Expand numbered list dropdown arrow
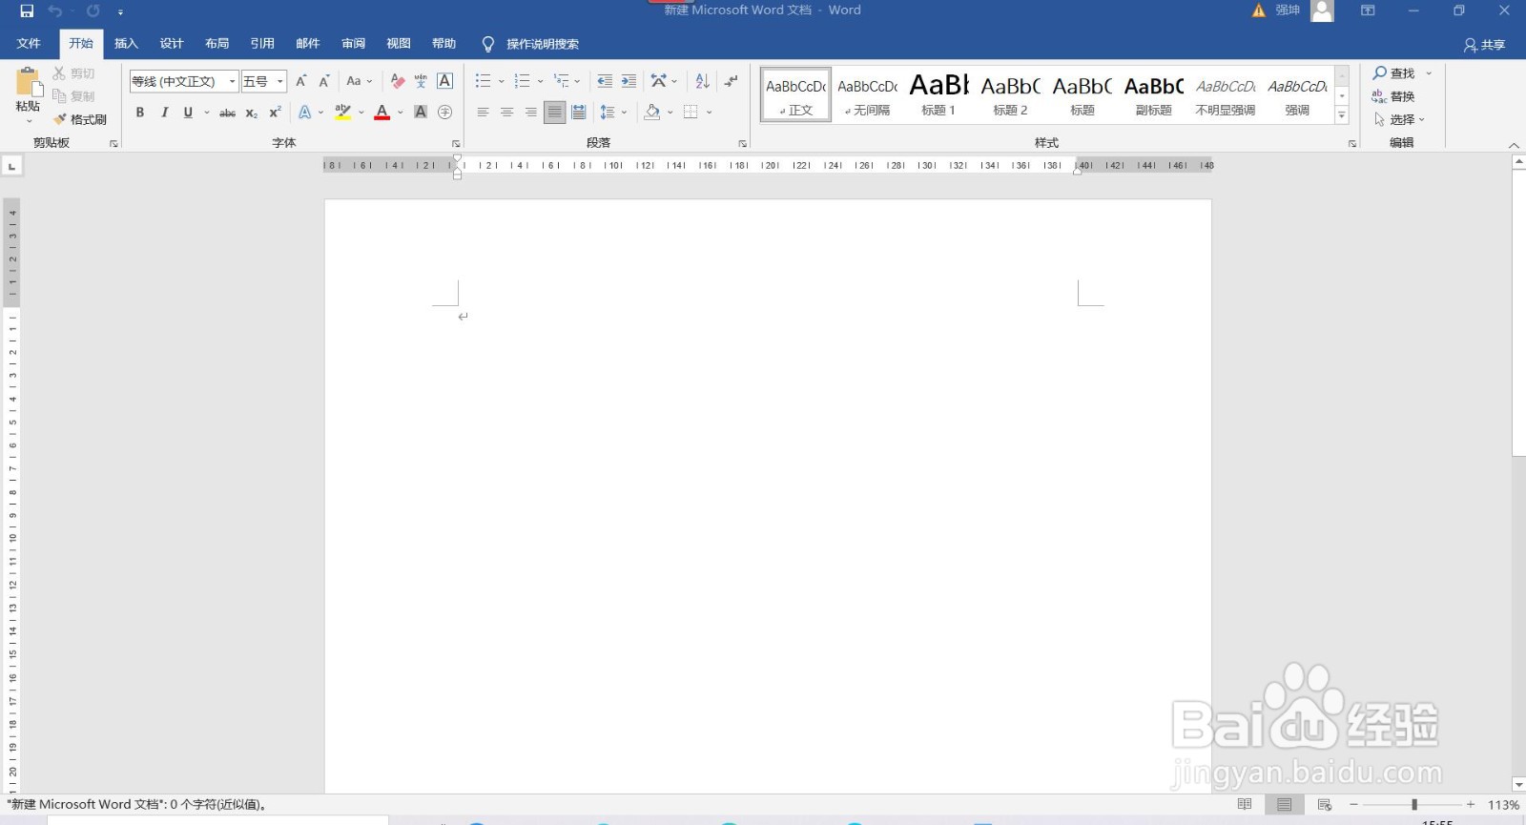1526x825 pixels. click(540, 82)
